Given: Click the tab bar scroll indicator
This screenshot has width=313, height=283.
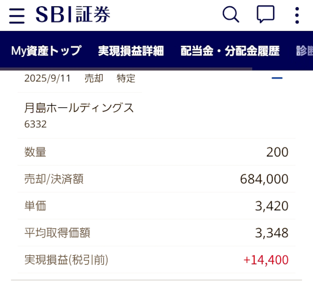Looking at the screenshot, I should coord(126,69).
